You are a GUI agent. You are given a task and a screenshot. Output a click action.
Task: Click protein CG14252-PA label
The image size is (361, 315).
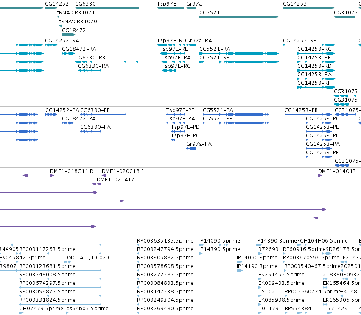(x=62, y=110)
